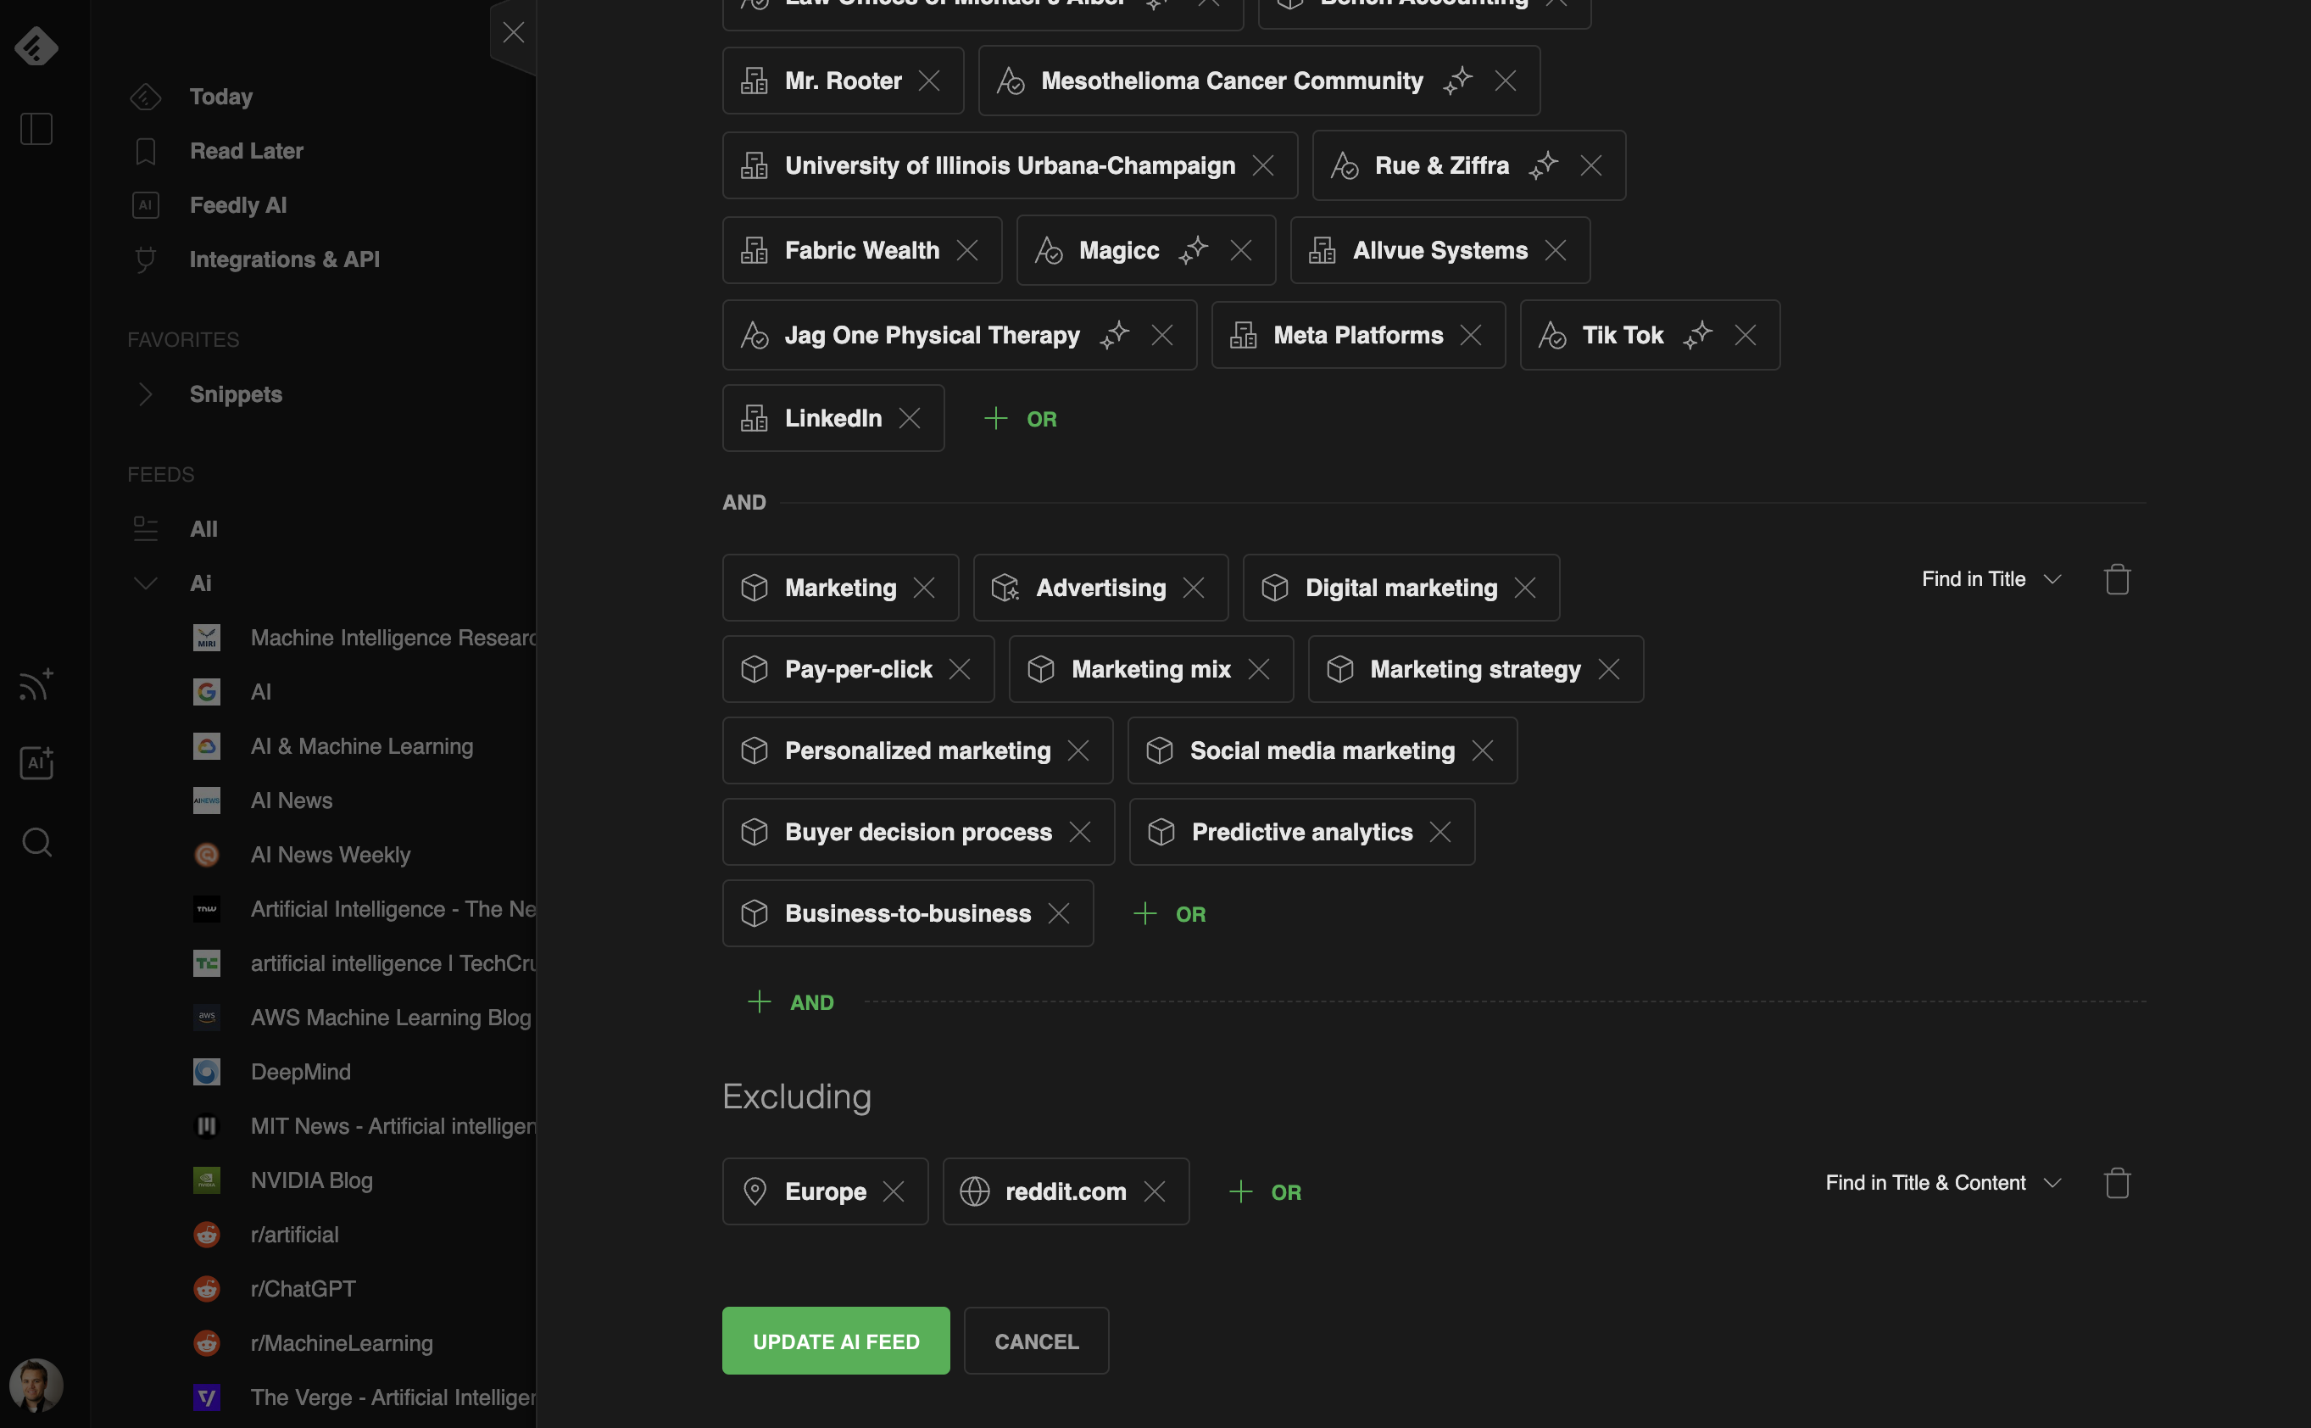Toggle visibility of Snippets in Favorites
2311x1428 pixels.
pyautogui.click(x=145, y=393)
